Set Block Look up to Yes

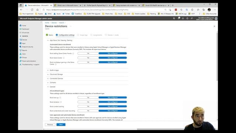tap(88, 98)
